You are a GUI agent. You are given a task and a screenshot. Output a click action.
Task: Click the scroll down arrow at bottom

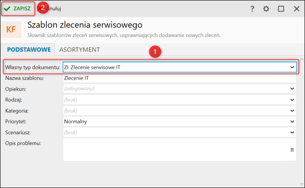(302, 184)
